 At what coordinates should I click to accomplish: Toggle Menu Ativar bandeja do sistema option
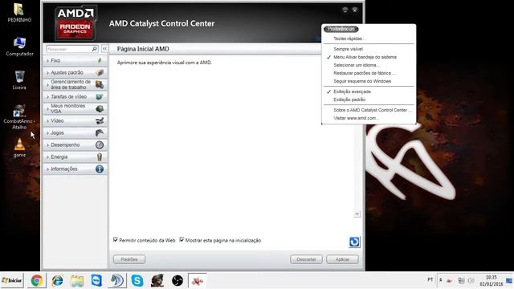365,57
